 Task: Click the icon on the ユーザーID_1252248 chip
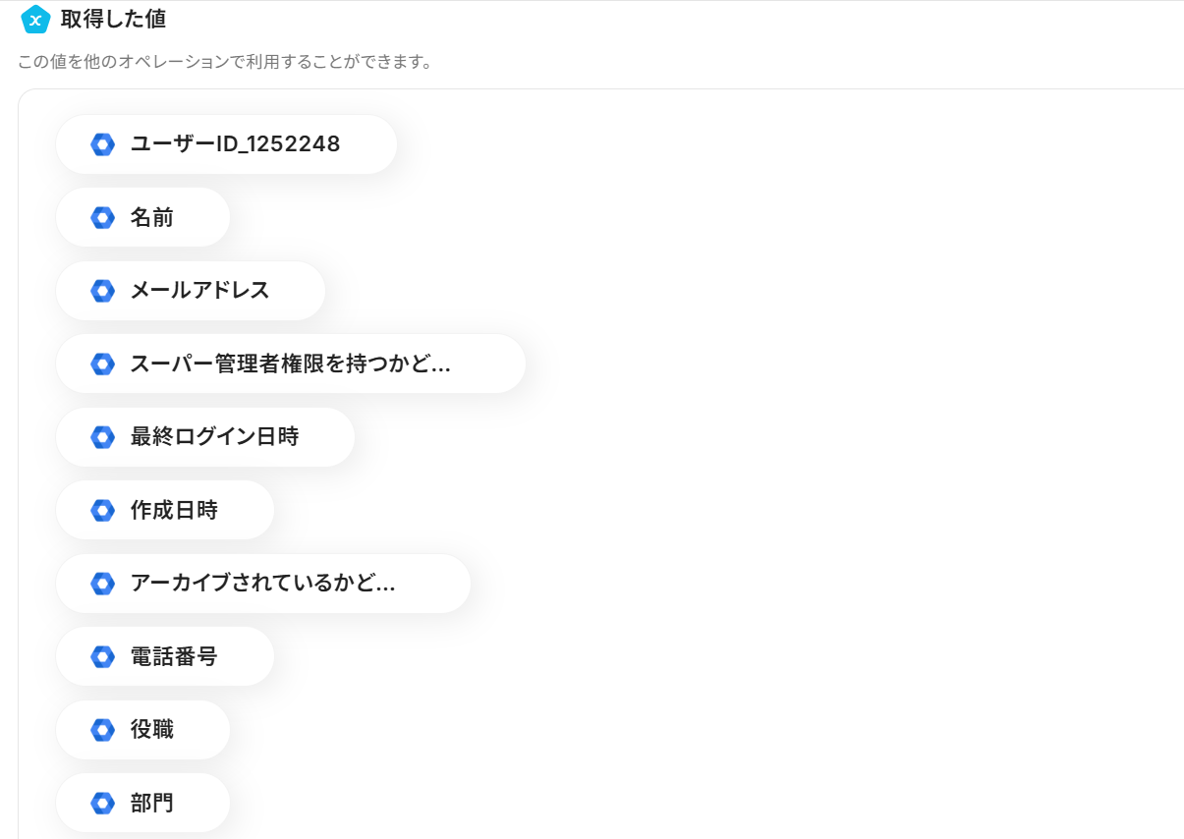click(102, 144)
